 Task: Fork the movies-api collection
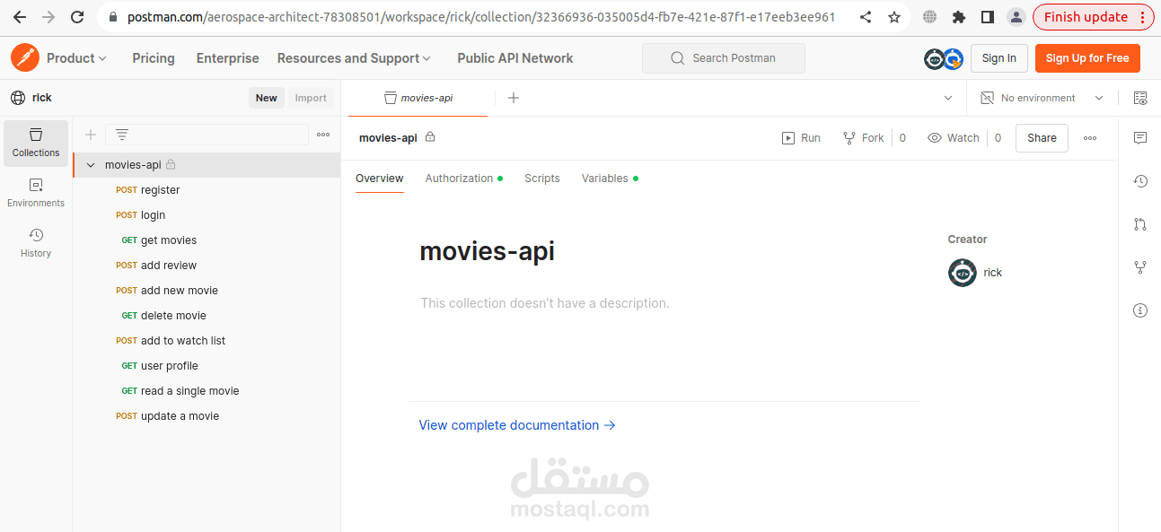click(x=863, y=138)
